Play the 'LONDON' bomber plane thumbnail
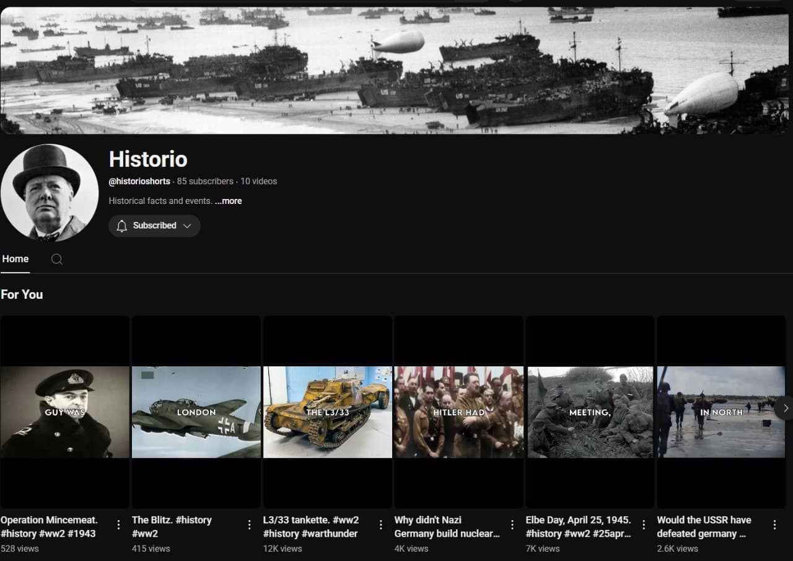Viewport: 793px width, 561px height. tap(196, 412)
